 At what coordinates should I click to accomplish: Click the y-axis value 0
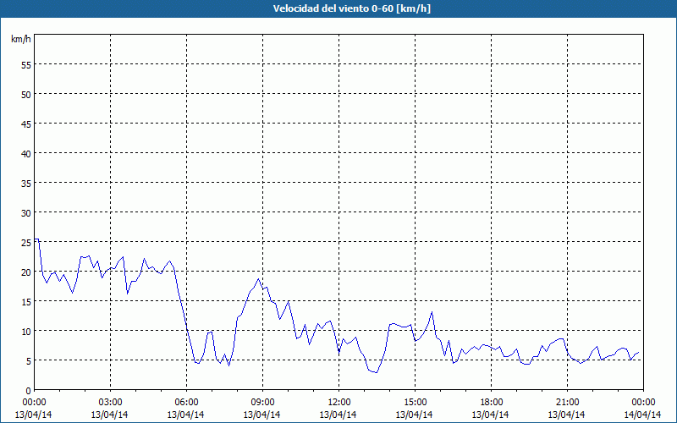(29, 391)
